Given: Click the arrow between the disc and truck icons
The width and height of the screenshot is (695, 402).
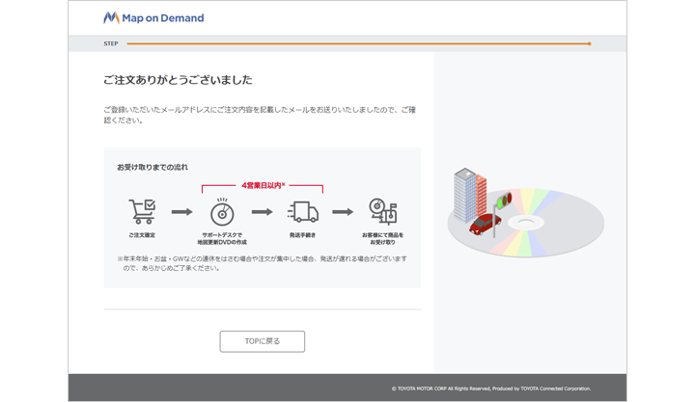Looking at the screenshot, I should tap(263, 212).
